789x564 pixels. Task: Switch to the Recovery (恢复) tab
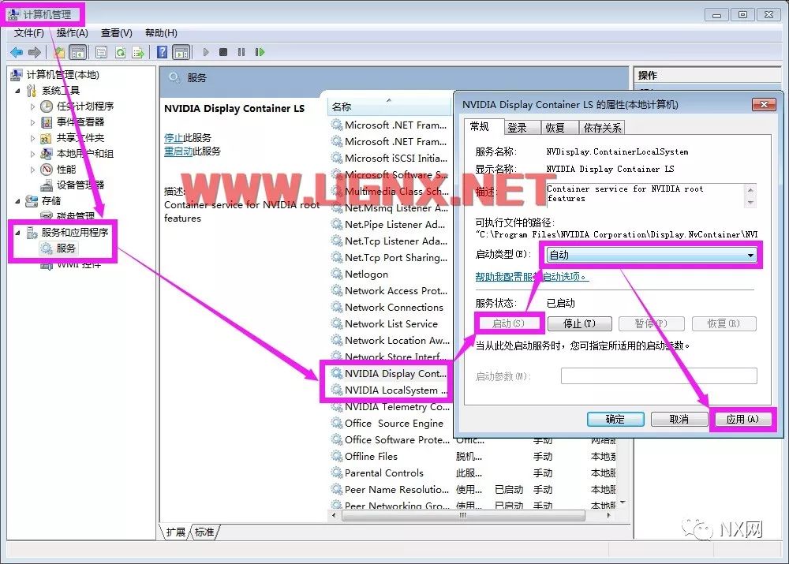(559, 128)
